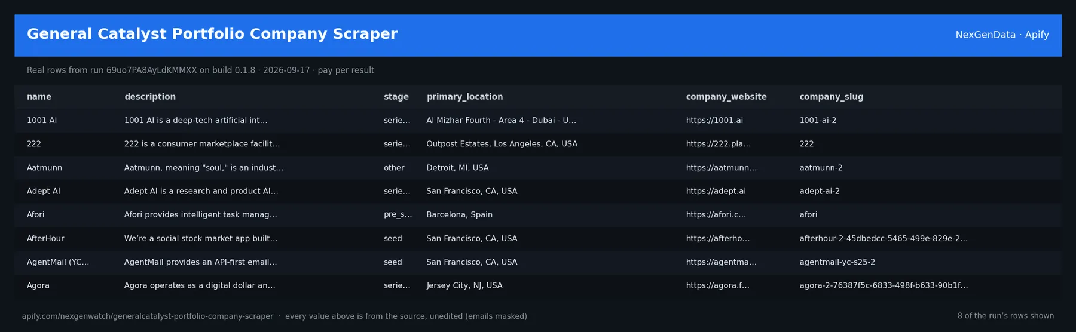Open the https://1001.ai website link

(x=715, y=121)
